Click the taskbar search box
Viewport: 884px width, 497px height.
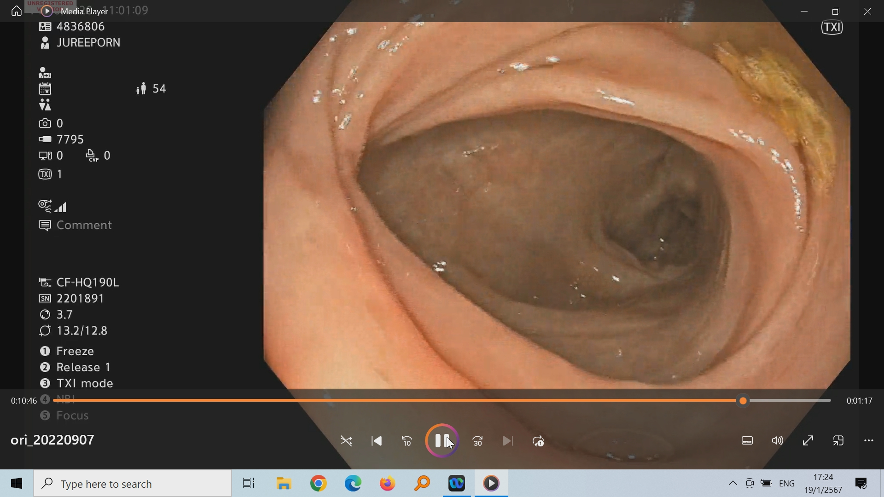pyautogui.click(x=133, y=484)
